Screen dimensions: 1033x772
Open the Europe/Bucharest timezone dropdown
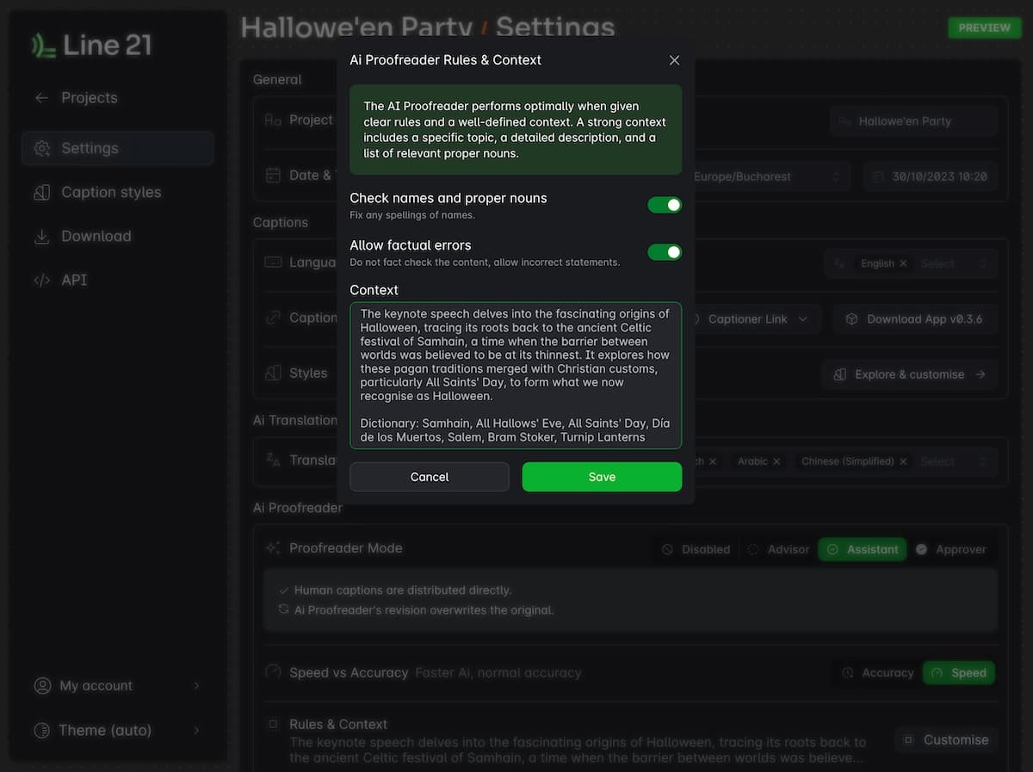766,176
